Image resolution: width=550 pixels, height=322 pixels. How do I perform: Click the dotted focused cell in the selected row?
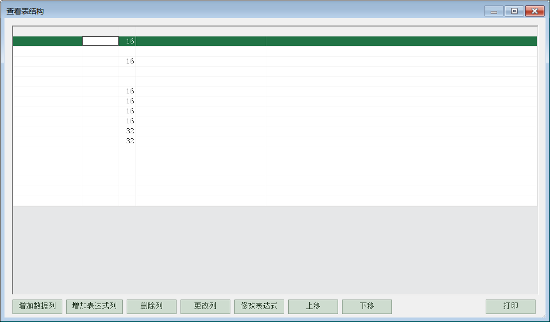tap(100, 41)
